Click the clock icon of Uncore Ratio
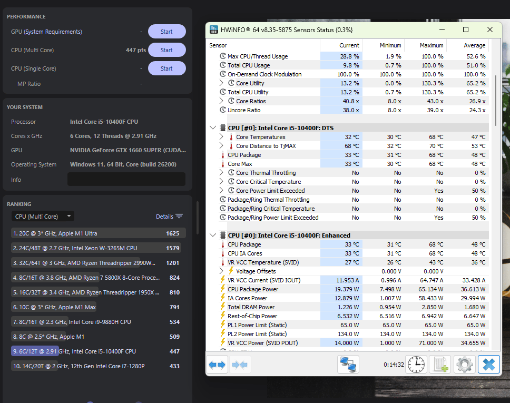Image resolution: width=510 pixels, height=403 pixels. pyautogui.click(x=223, y=110)
